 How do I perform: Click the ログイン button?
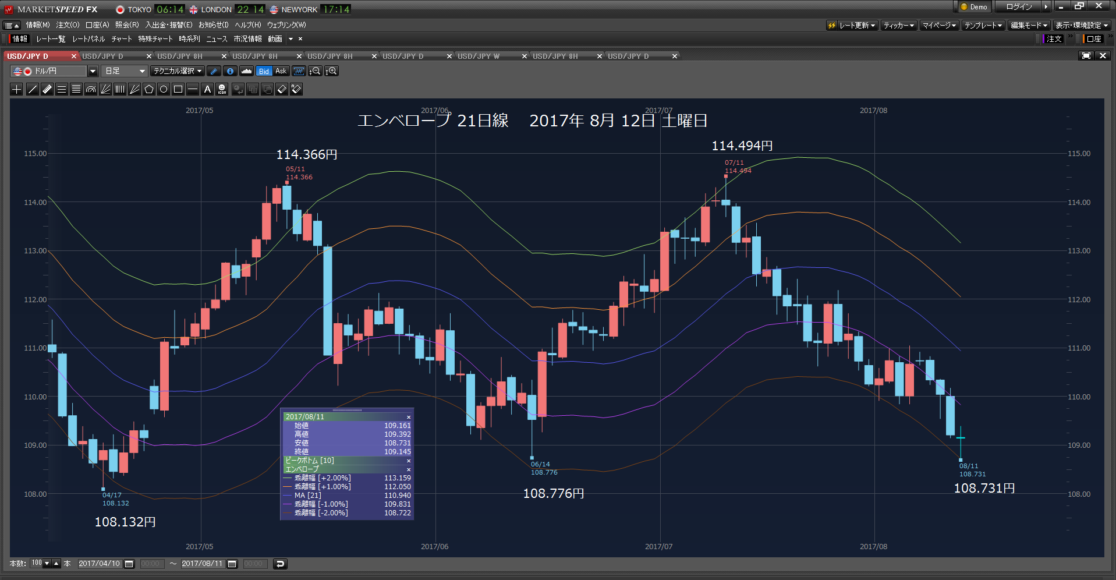1019,6
